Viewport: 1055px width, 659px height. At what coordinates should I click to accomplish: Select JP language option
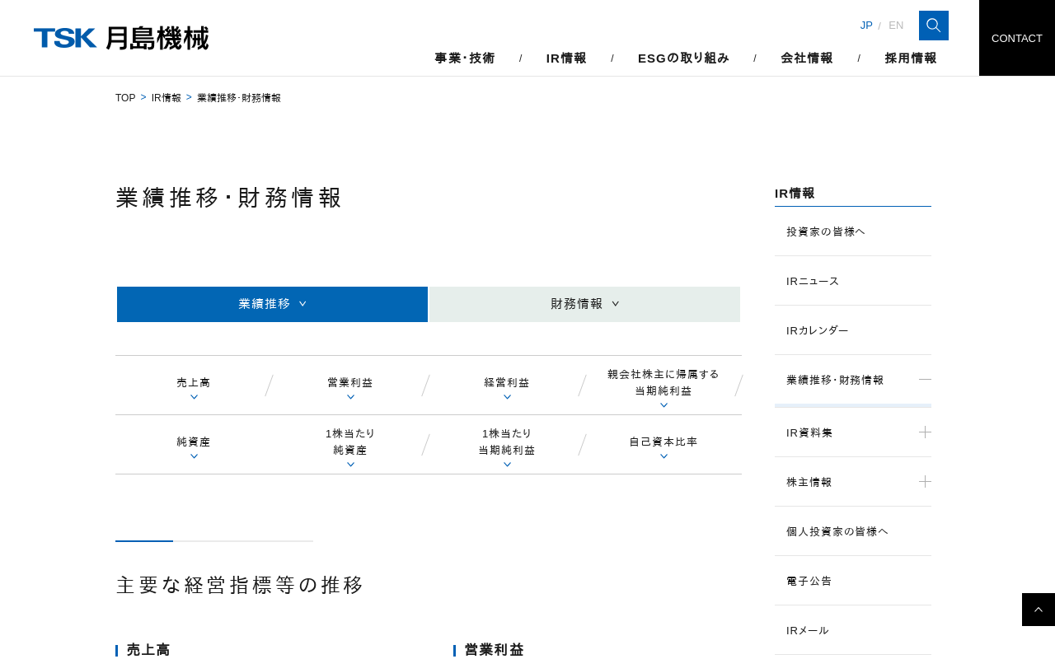coord(865,26)
